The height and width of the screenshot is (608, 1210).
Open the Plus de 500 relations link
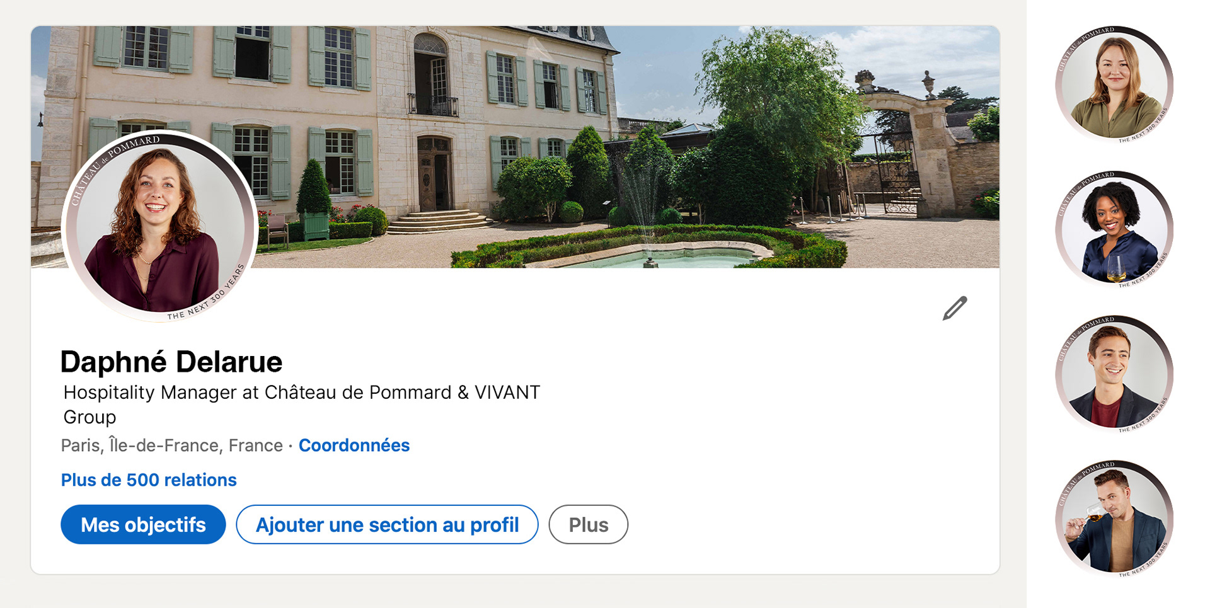149,480
